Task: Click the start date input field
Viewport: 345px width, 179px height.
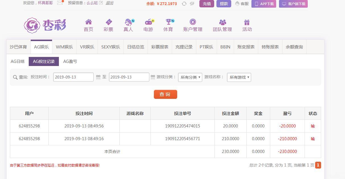Action: click(x=73, y=77)
